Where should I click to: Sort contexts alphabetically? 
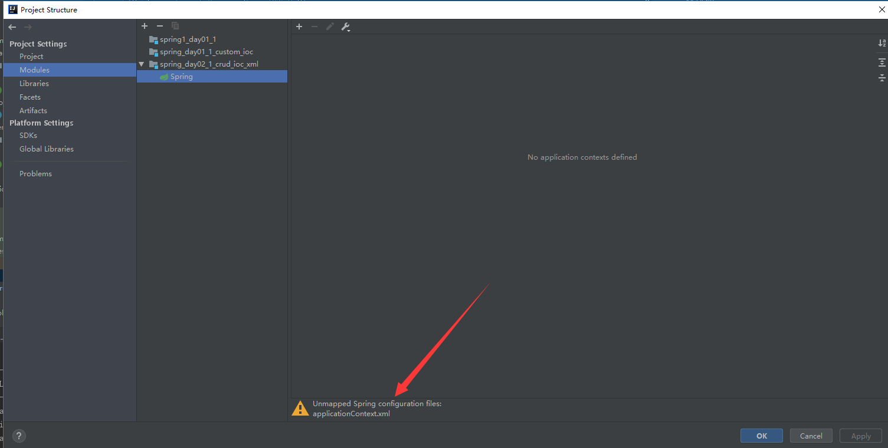882,43
